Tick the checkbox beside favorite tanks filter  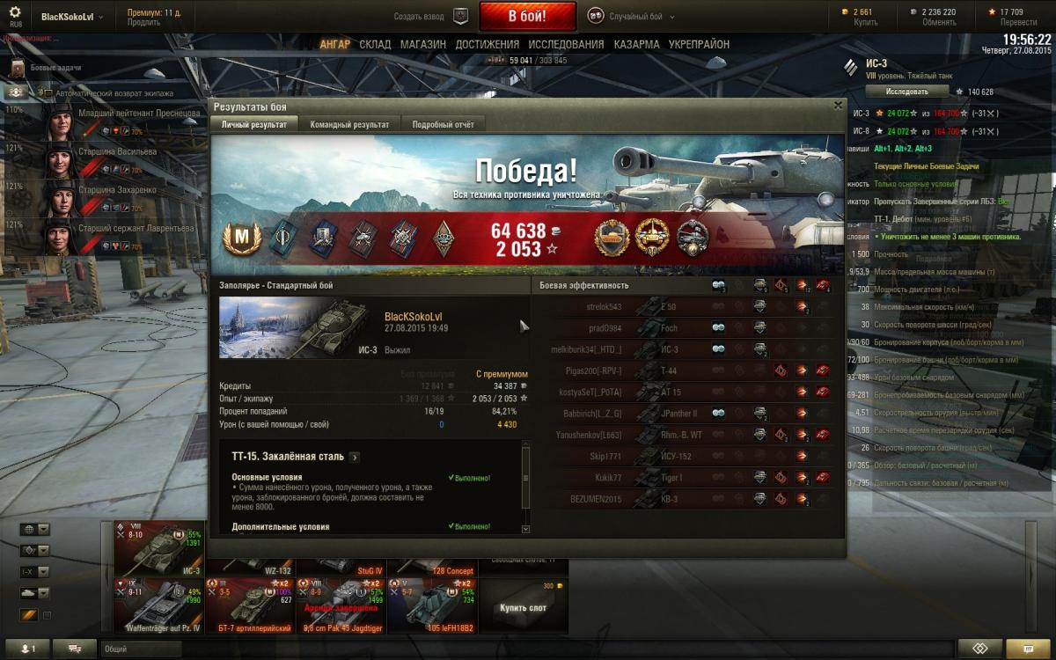coord(48,615)
